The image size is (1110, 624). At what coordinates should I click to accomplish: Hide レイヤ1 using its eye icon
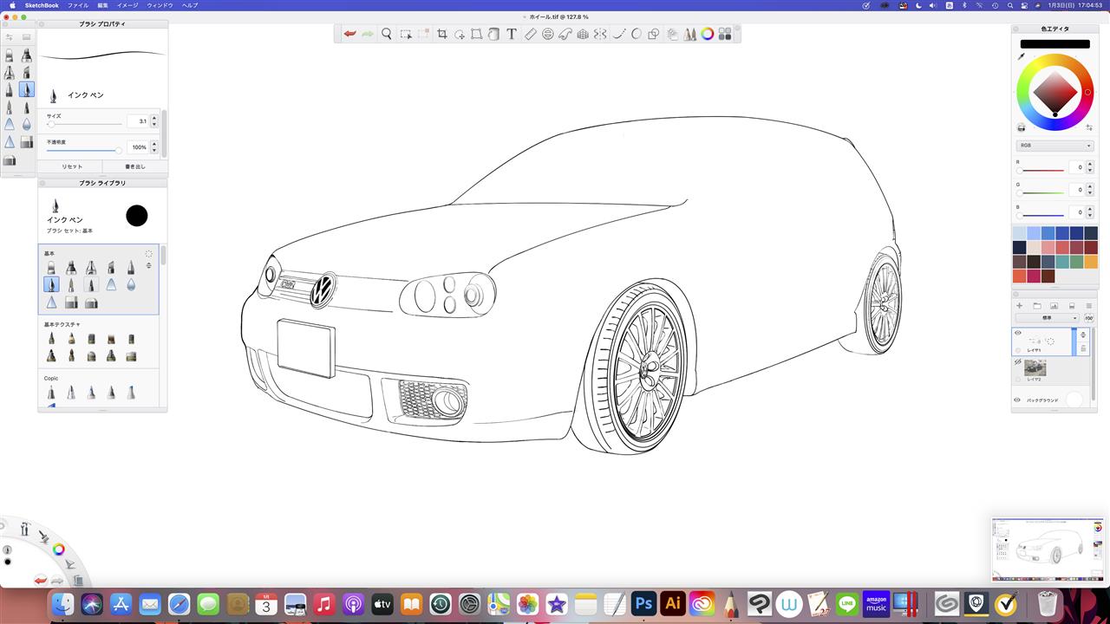[1018, 333]
